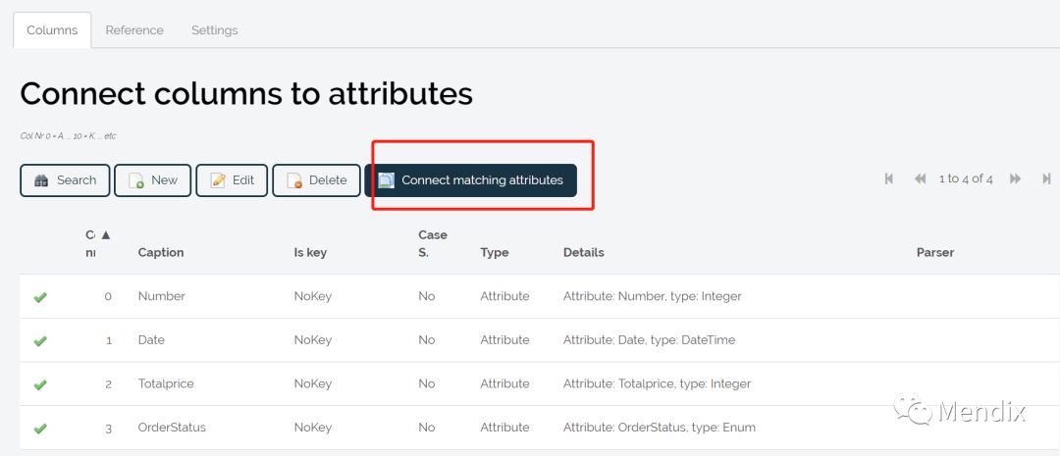Open the Settings tab

[214, 30]
